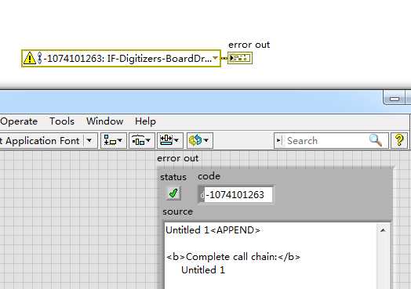Click the 'Complete call chain' text
The width and height of the screenshot is (411, 289).
[x=233, y=257]
